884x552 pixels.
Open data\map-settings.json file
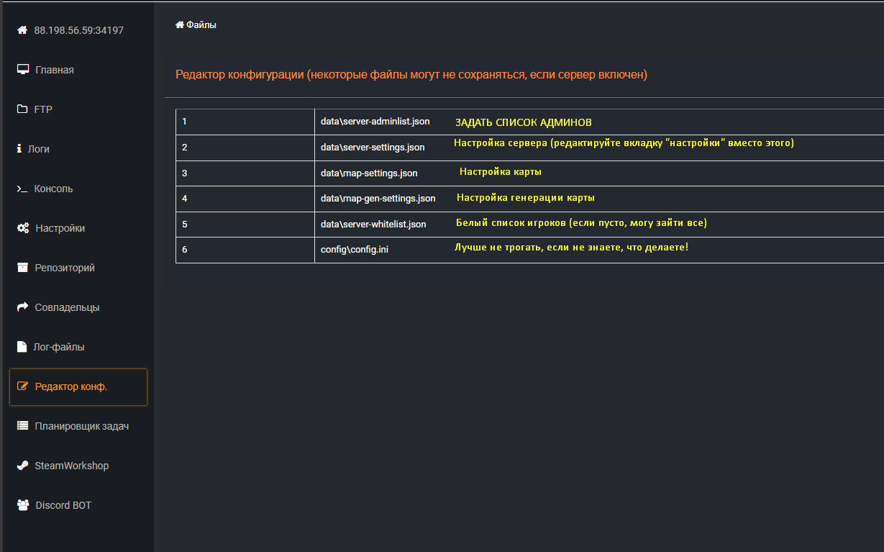[369, 173]
